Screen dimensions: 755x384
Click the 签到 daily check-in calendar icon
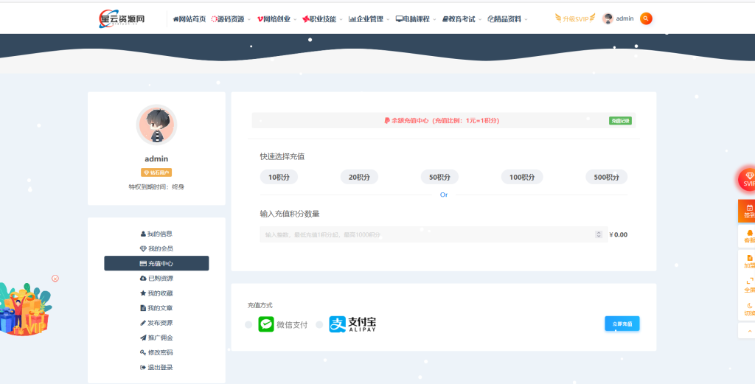click(748, 211)
